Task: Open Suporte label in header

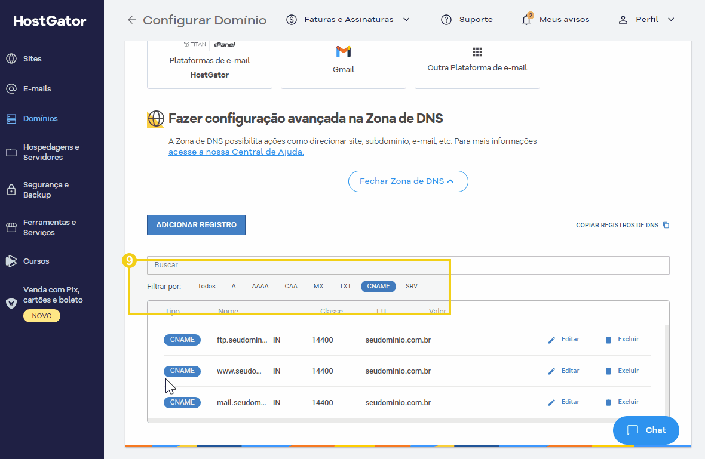Action: click(476, 20)
